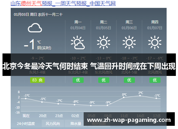Click the 优 air quality badge under 周四

coord(155,80)
